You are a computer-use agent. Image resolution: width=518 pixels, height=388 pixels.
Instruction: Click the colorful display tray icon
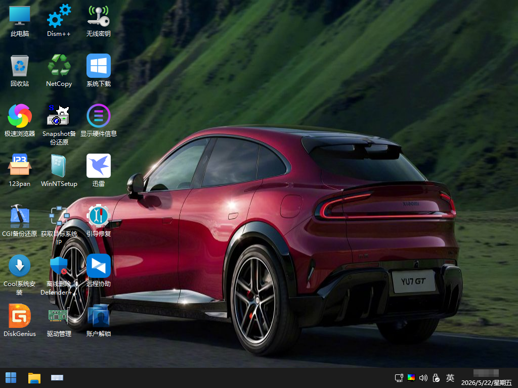click(x=411, y=378)
